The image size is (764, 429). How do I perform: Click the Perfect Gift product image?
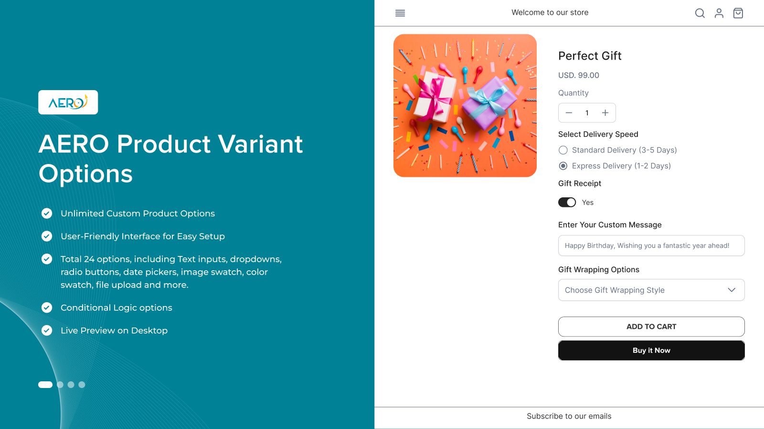(x=465, y=105)
